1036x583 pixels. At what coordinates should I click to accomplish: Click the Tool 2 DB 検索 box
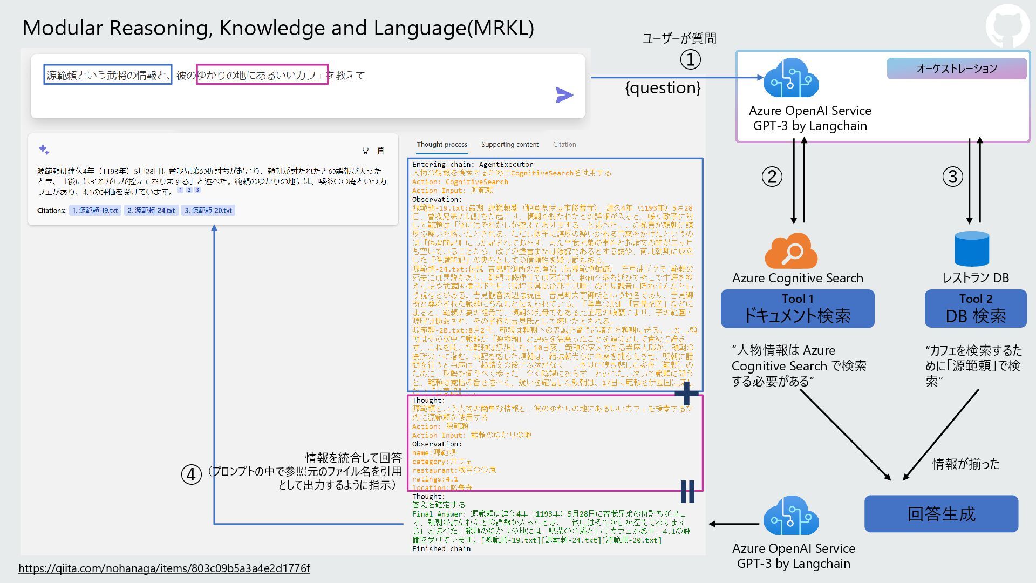click(976, 309)
